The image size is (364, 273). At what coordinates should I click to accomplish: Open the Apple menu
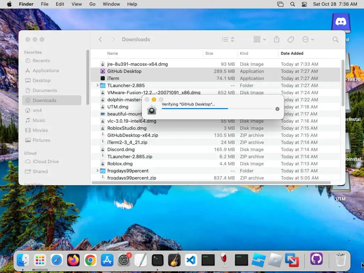(x=9, y=4)
